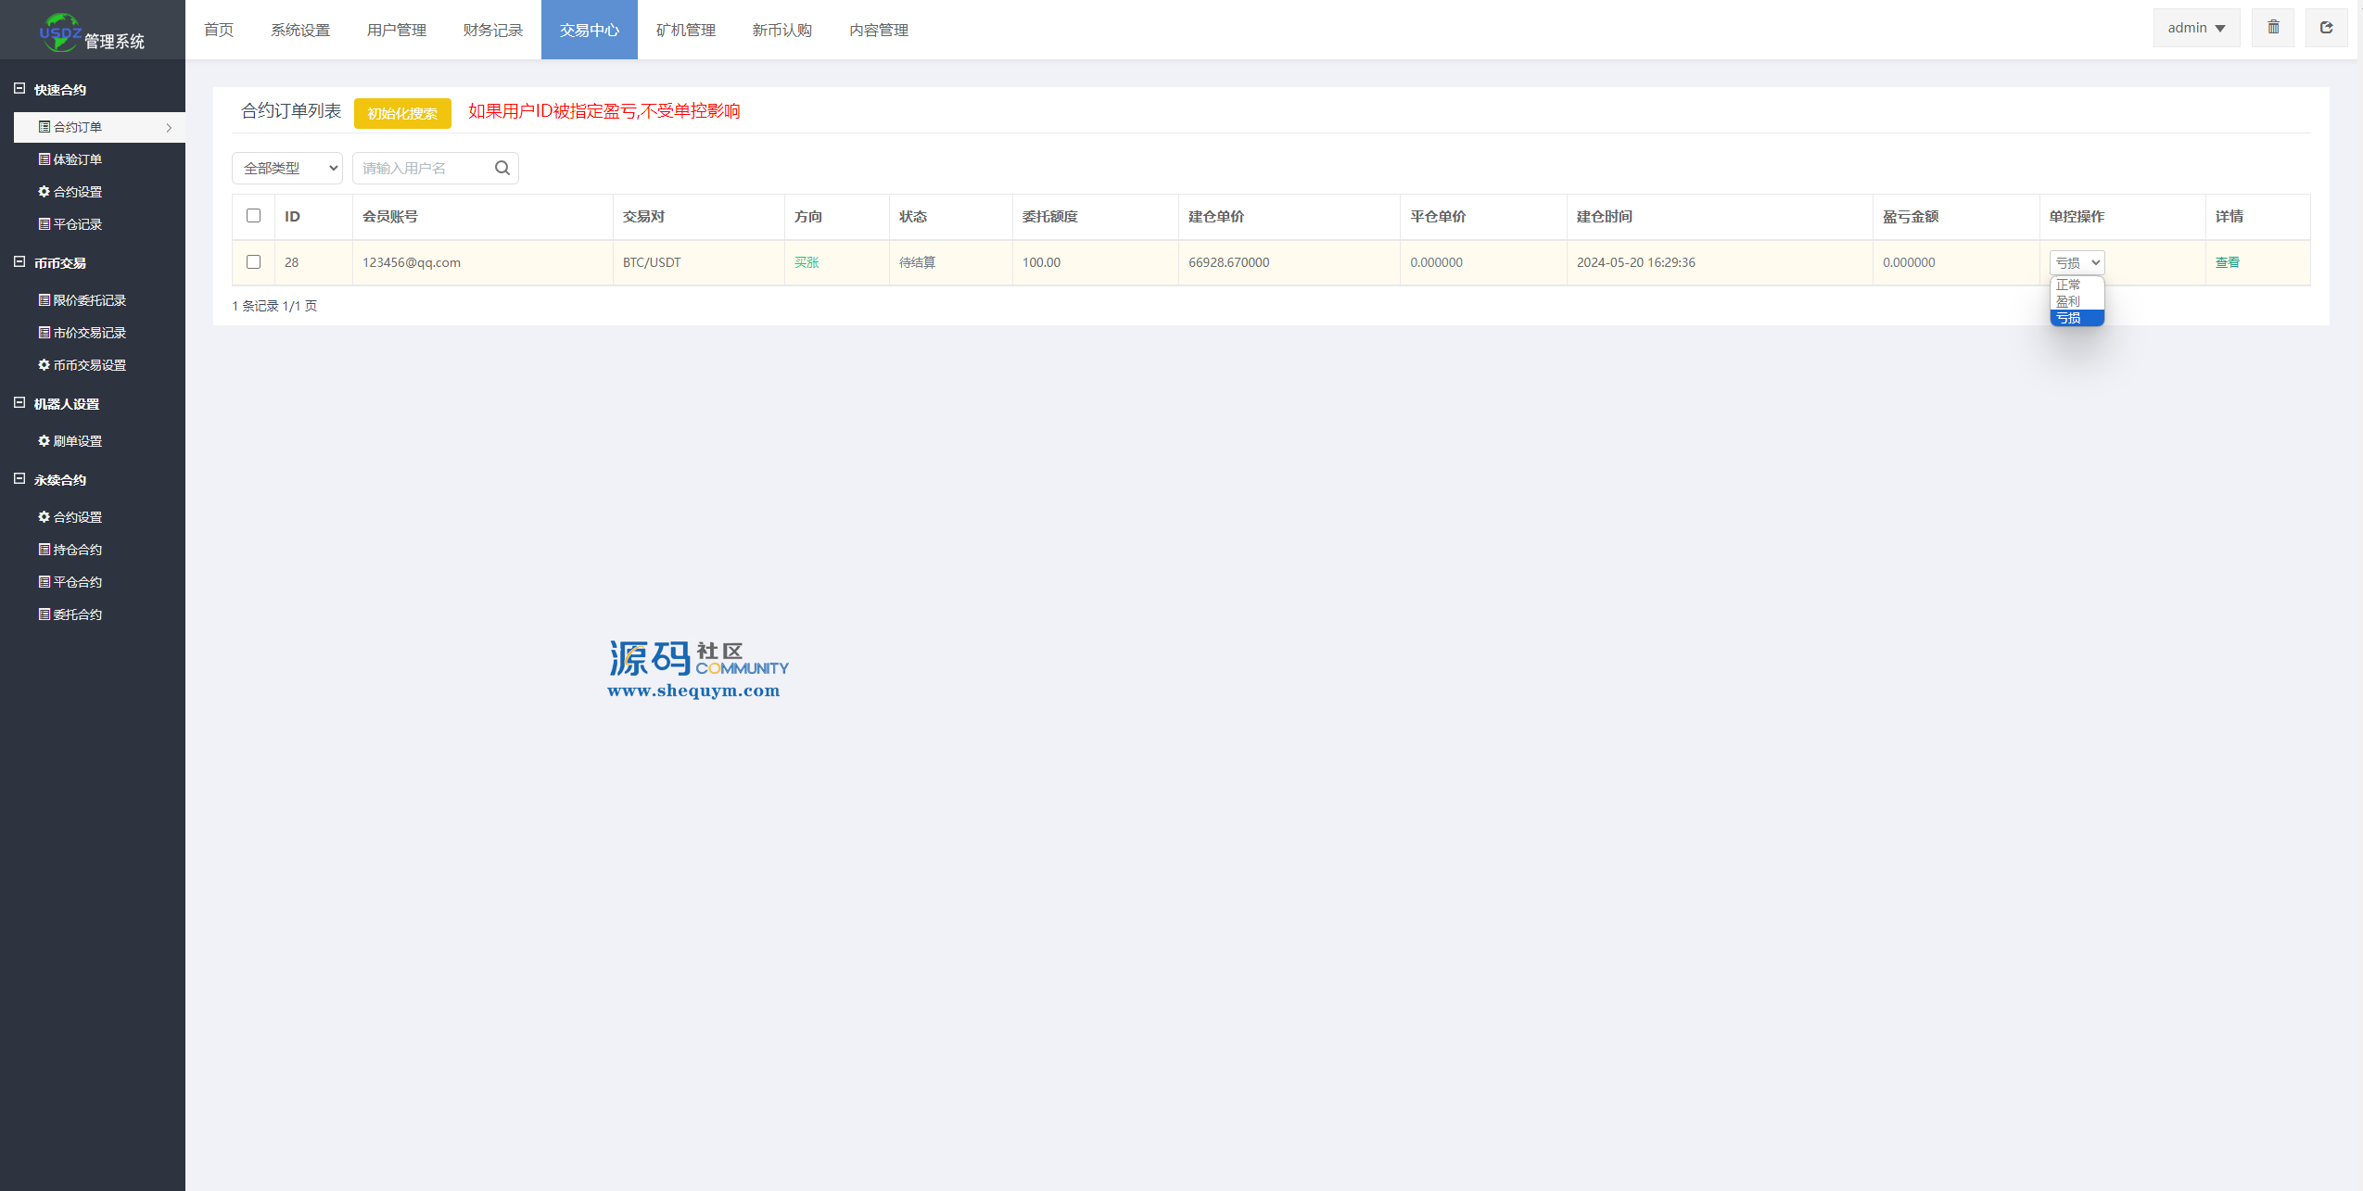
Task: Go to 首页 tab
Action: tap(219, 30)
